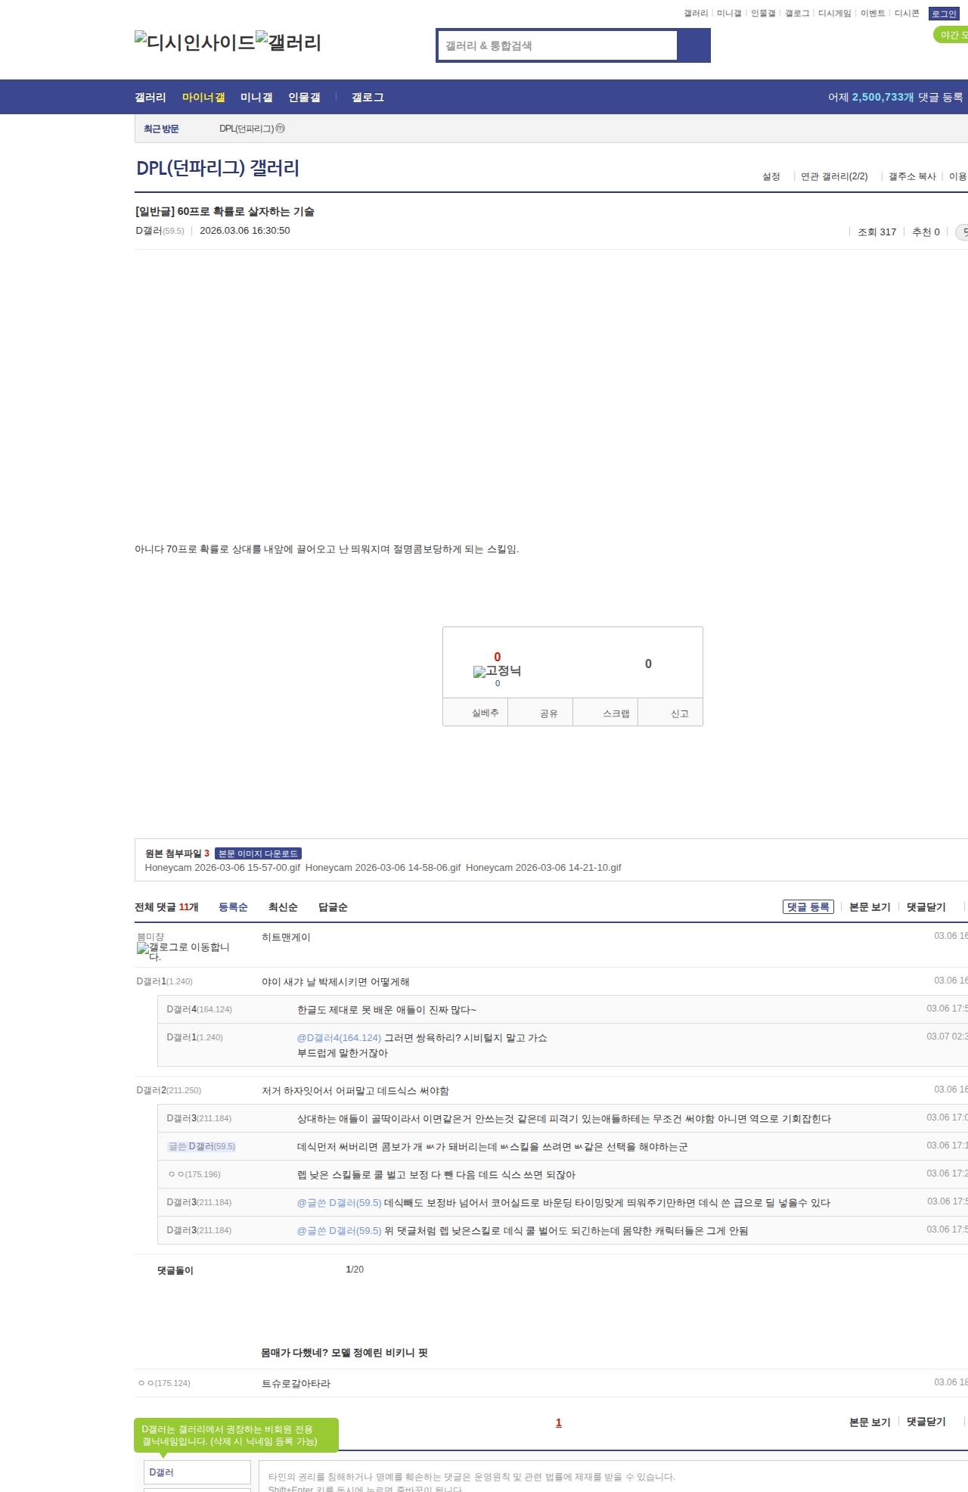
Task: Focus the 갤러리 & 통합검색 search field
Action: pyautogui.click(x=557, y=45)
